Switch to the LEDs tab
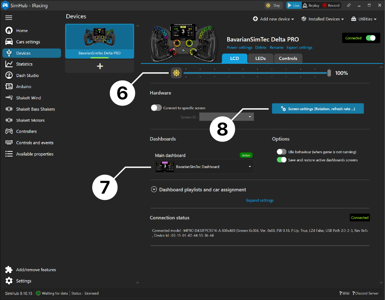The width and height of the screenshot is (385, 300). pos(260,58)
